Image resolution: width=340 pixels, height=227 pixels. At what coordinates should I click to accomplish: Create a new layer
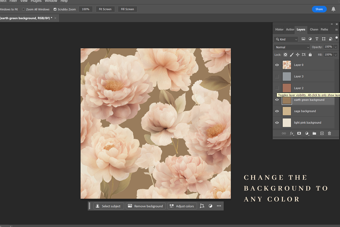point(322,133)
